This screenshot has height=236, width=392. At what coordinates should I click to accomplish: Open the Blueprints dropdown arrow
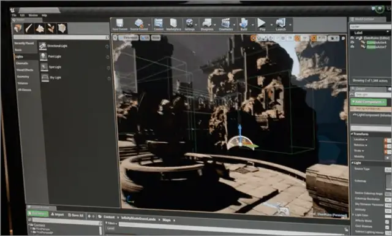215,25
